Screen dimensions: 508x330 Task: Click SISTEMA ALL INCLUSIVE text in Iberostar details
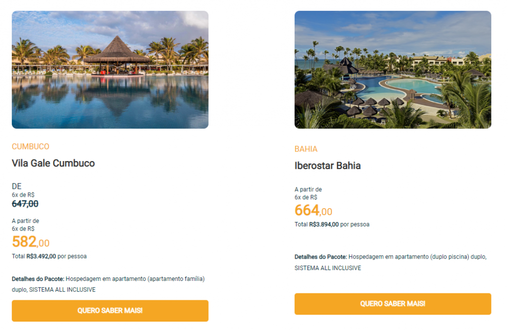327,268
